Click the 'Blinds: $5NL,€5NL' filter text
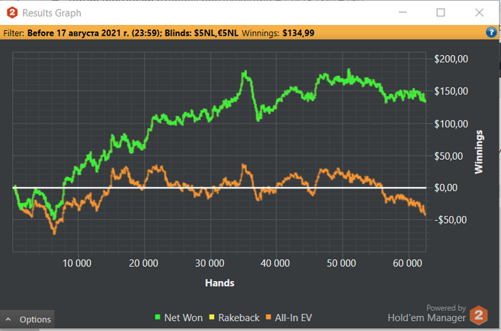This screenshot has width=501, height=331. point(201,33)
